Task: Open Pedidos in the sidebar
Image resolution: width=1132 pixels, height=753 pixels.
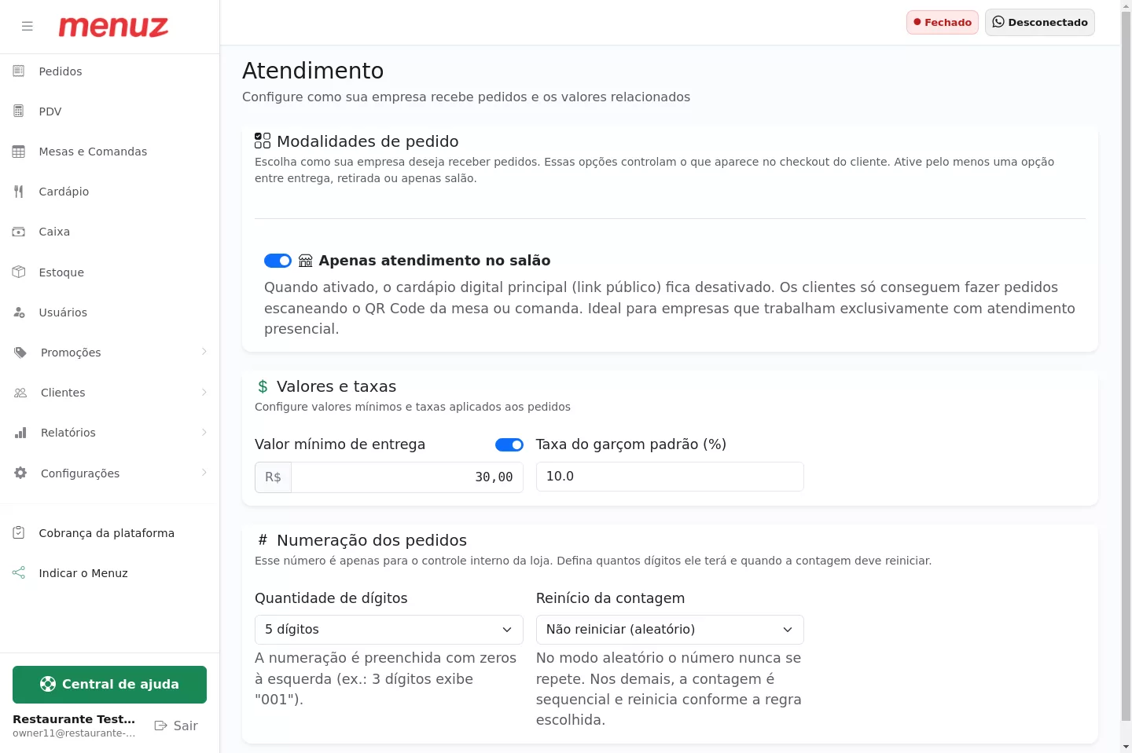Action: click(x=109, y=71)
